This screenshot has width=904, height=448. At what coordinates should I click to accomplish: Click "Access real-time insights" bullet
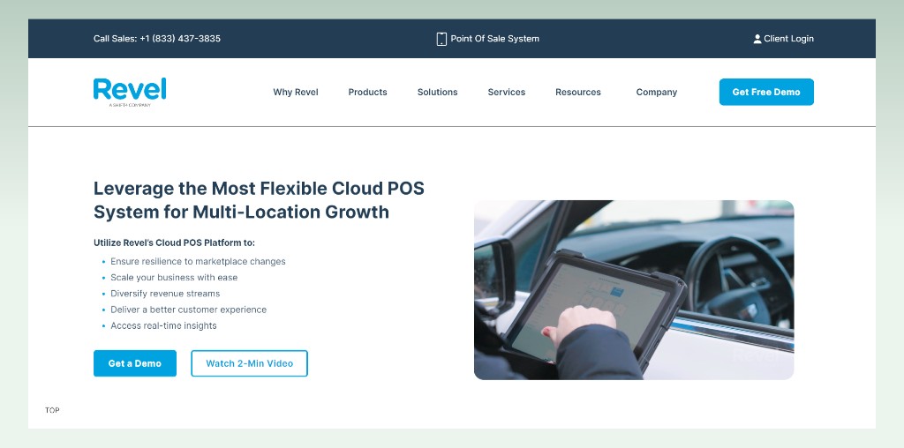(x=163, y=326)
